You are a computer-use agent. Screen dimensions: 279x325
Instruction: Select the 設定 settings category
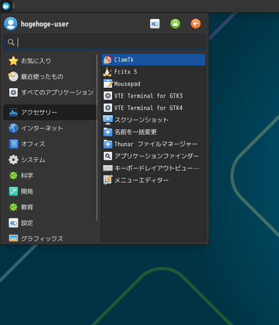(x=27, y=223)
